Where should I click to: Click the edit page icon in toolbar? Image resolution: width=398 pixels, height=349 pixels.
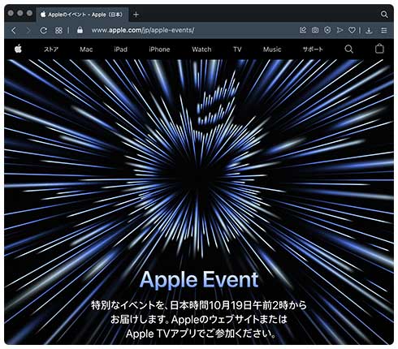(303, 30)
